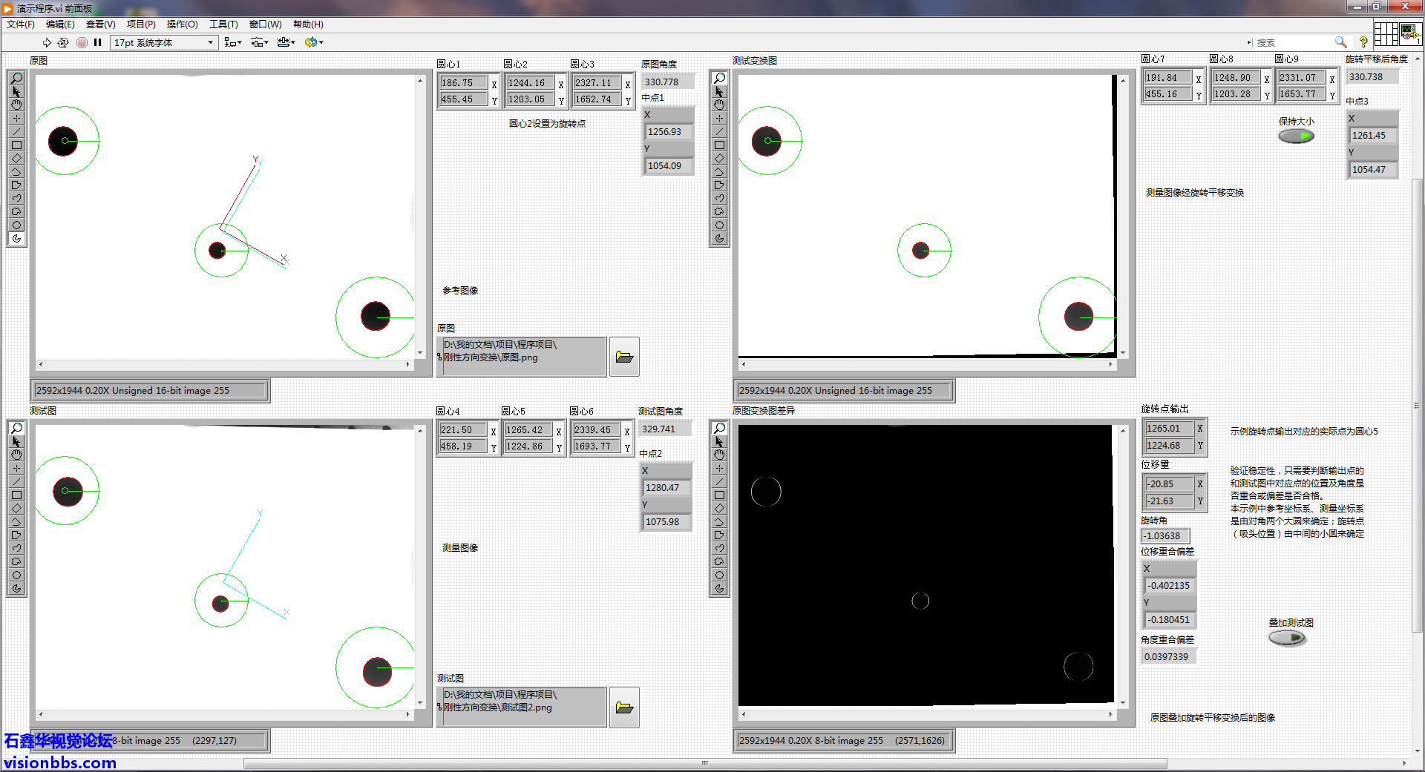Click the Run arrow in the toolbar
The image size is (1425, 772).
coord(47,42)
